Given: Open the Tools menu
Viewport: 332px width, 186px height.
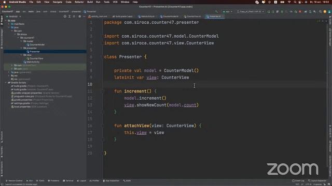Looking at the screenshot, I should click(106, 2).
